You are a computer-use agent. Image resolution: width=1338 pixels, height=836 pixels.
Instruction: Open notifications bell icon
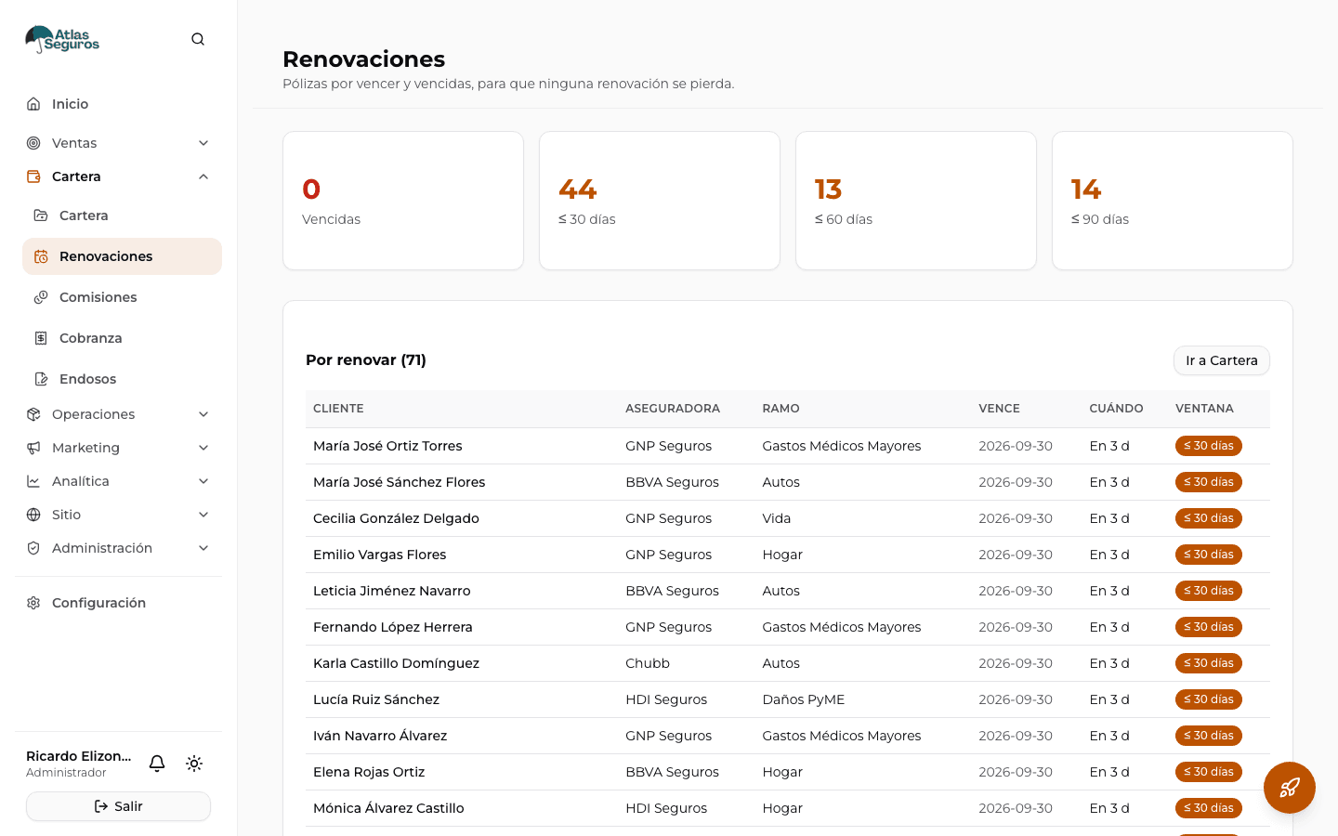point(157,764)
